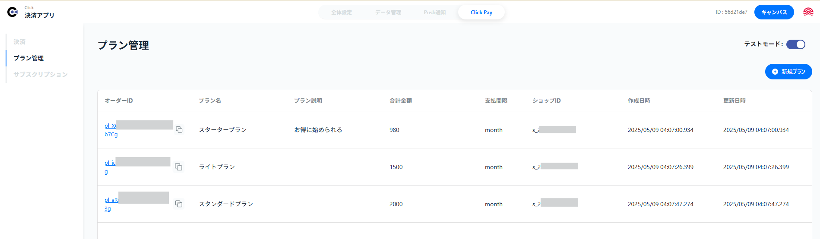820x239 pixels.
Task: Open プラン管理 in the sidebar
Action: pos(28,58)
